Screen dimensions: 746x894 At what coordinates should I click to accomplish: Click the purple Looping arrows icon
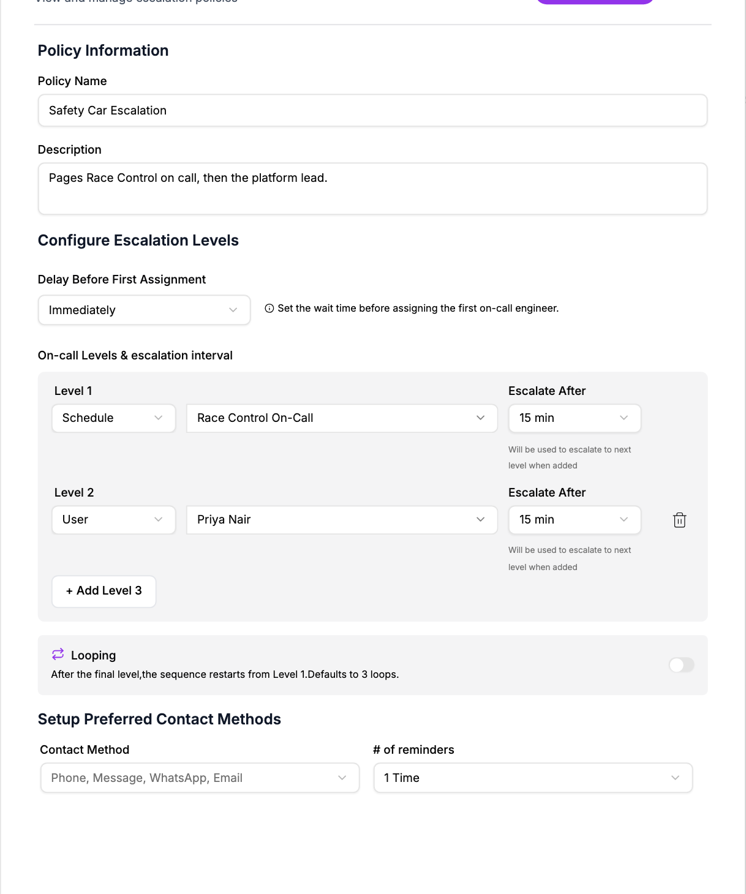click(x=58, y=654)
